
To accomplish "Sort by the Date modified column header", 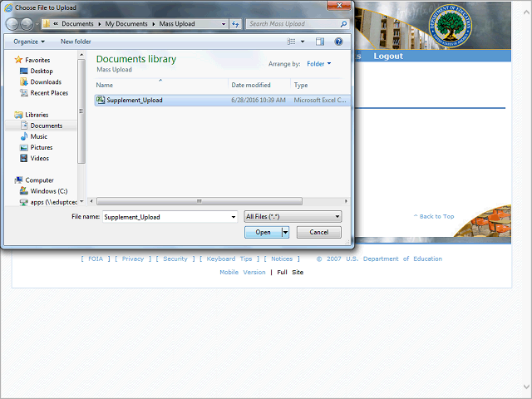I will click(x=259, y=85).
